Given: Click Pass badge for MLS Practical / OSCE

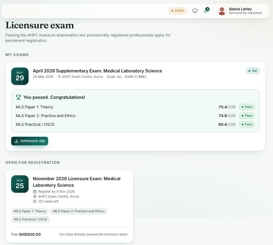Looking at the screenshot, I should pyautogui.click(x=247, y=124).
